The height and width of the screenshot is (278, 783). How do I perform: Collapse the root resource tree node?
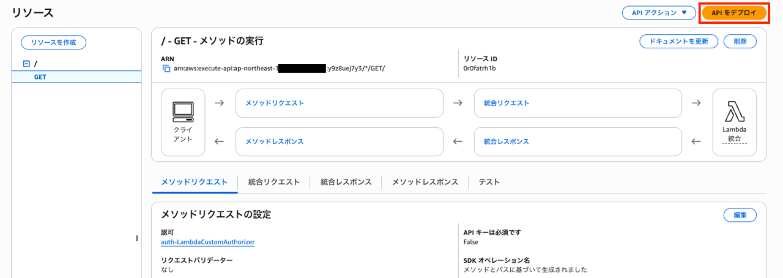[26, 64]
